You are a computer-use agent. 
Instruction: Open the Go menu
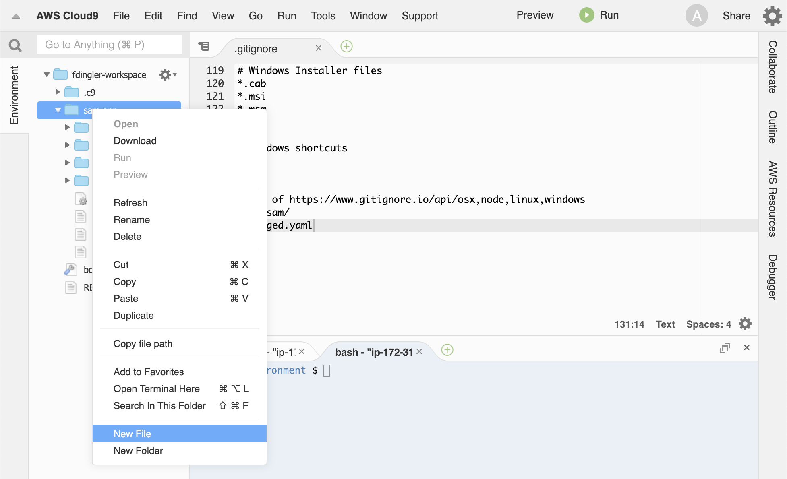tap(255, 16)
